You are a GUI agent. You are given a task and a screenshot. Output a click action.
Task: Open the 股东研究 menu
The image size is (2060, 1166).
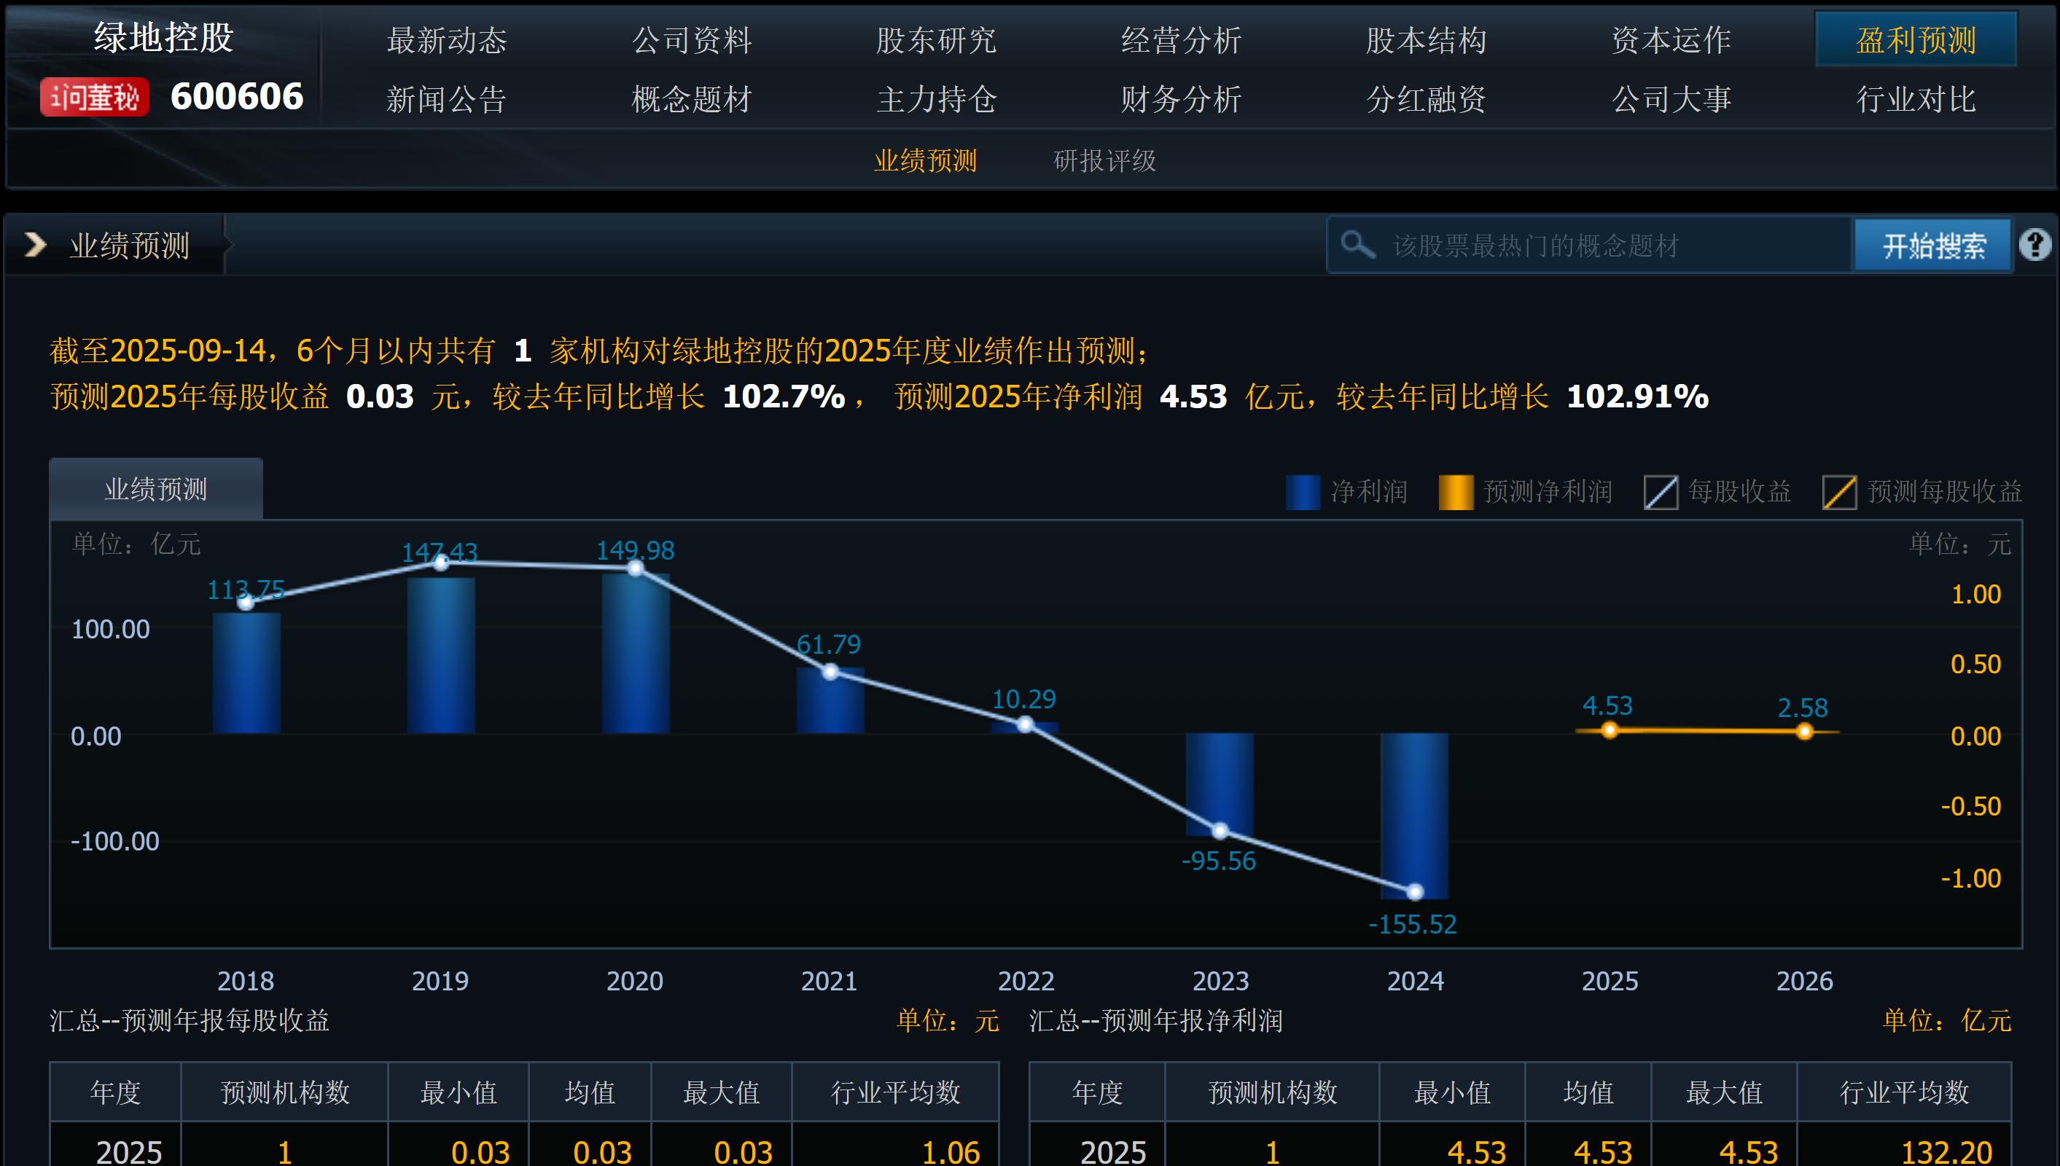pyautogui.click(x=936, y=40)
